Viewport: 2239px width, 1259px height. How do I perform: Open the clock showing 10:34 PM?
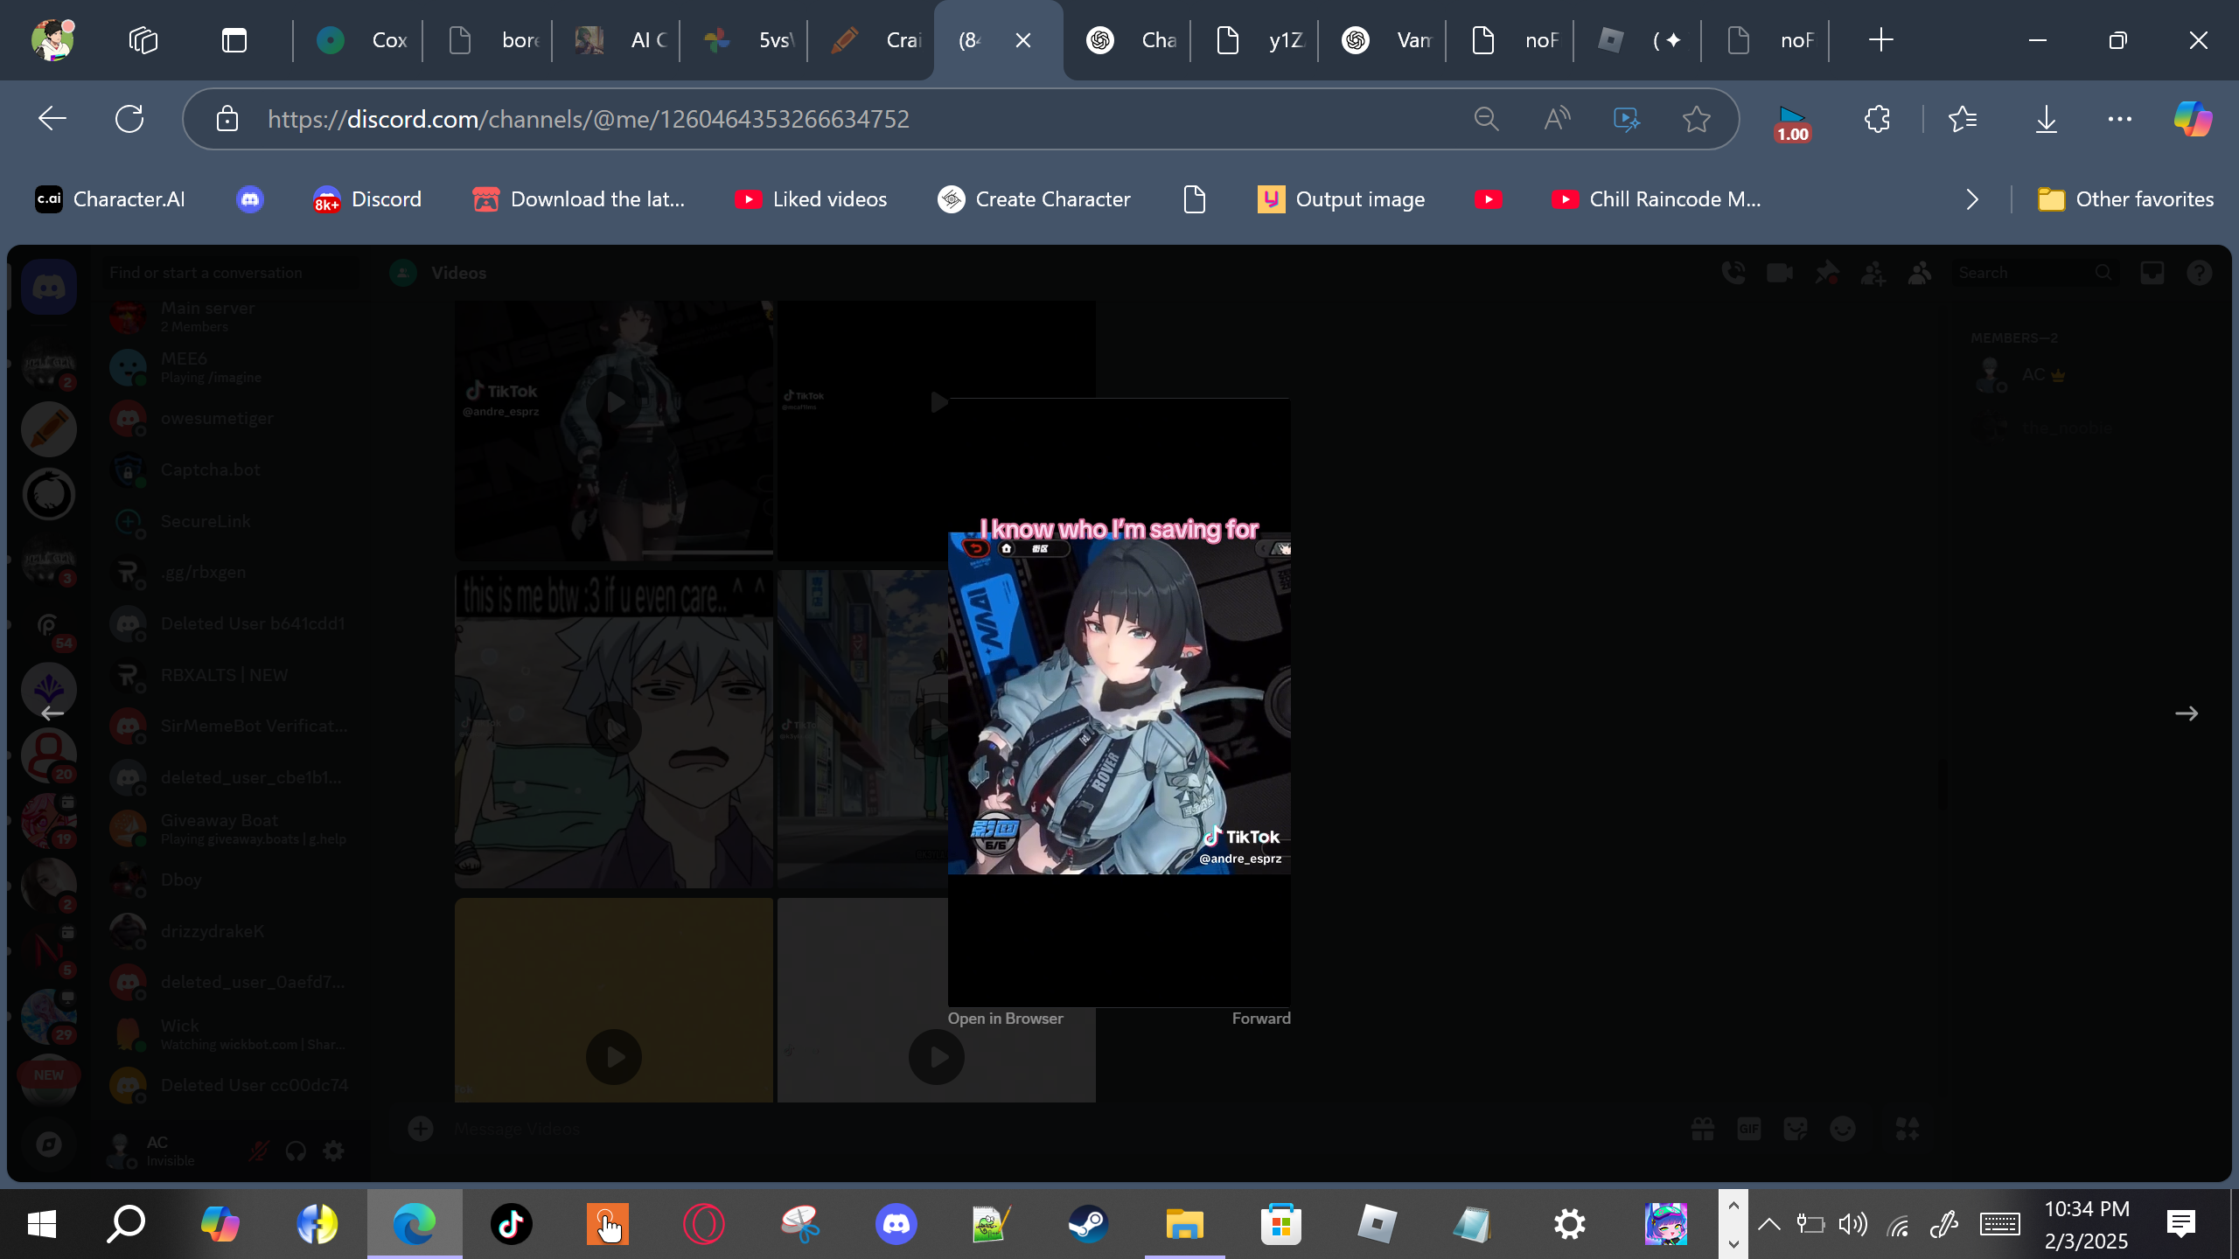click(2087, 1224)
